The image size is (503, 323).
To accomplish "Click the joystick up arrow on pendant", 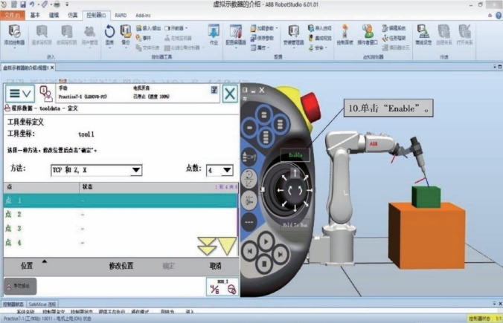I will (295, 173).
